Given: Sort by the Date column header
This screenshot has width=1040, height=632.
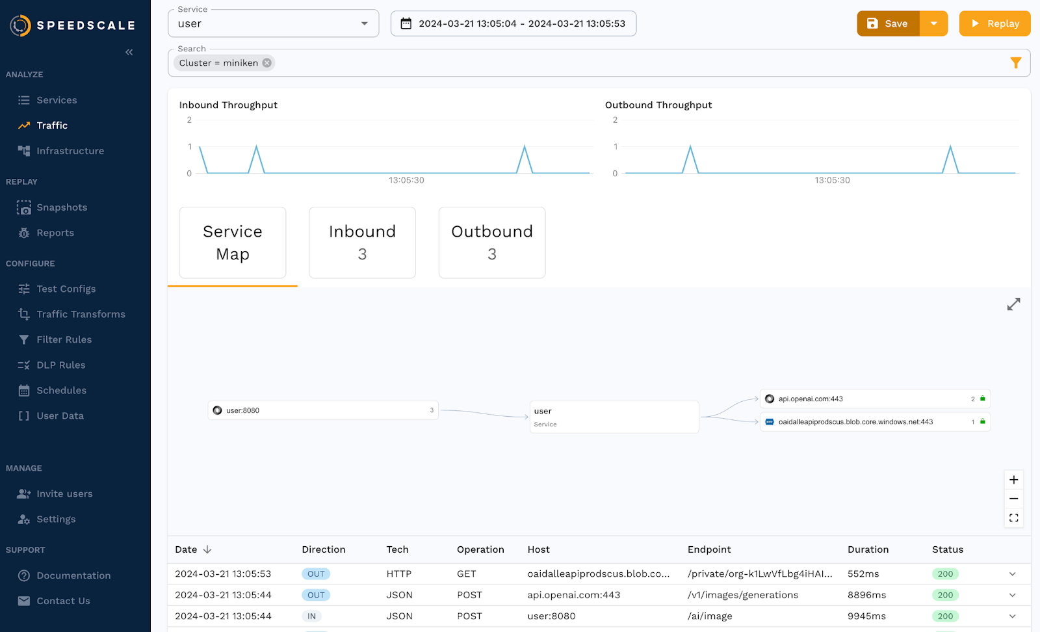Looking at the screenshot, I should coord(186,549).
